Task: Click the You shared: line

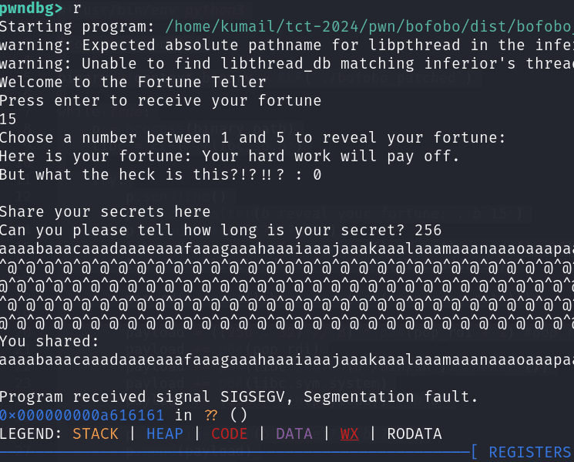Action: pos(49,341)
